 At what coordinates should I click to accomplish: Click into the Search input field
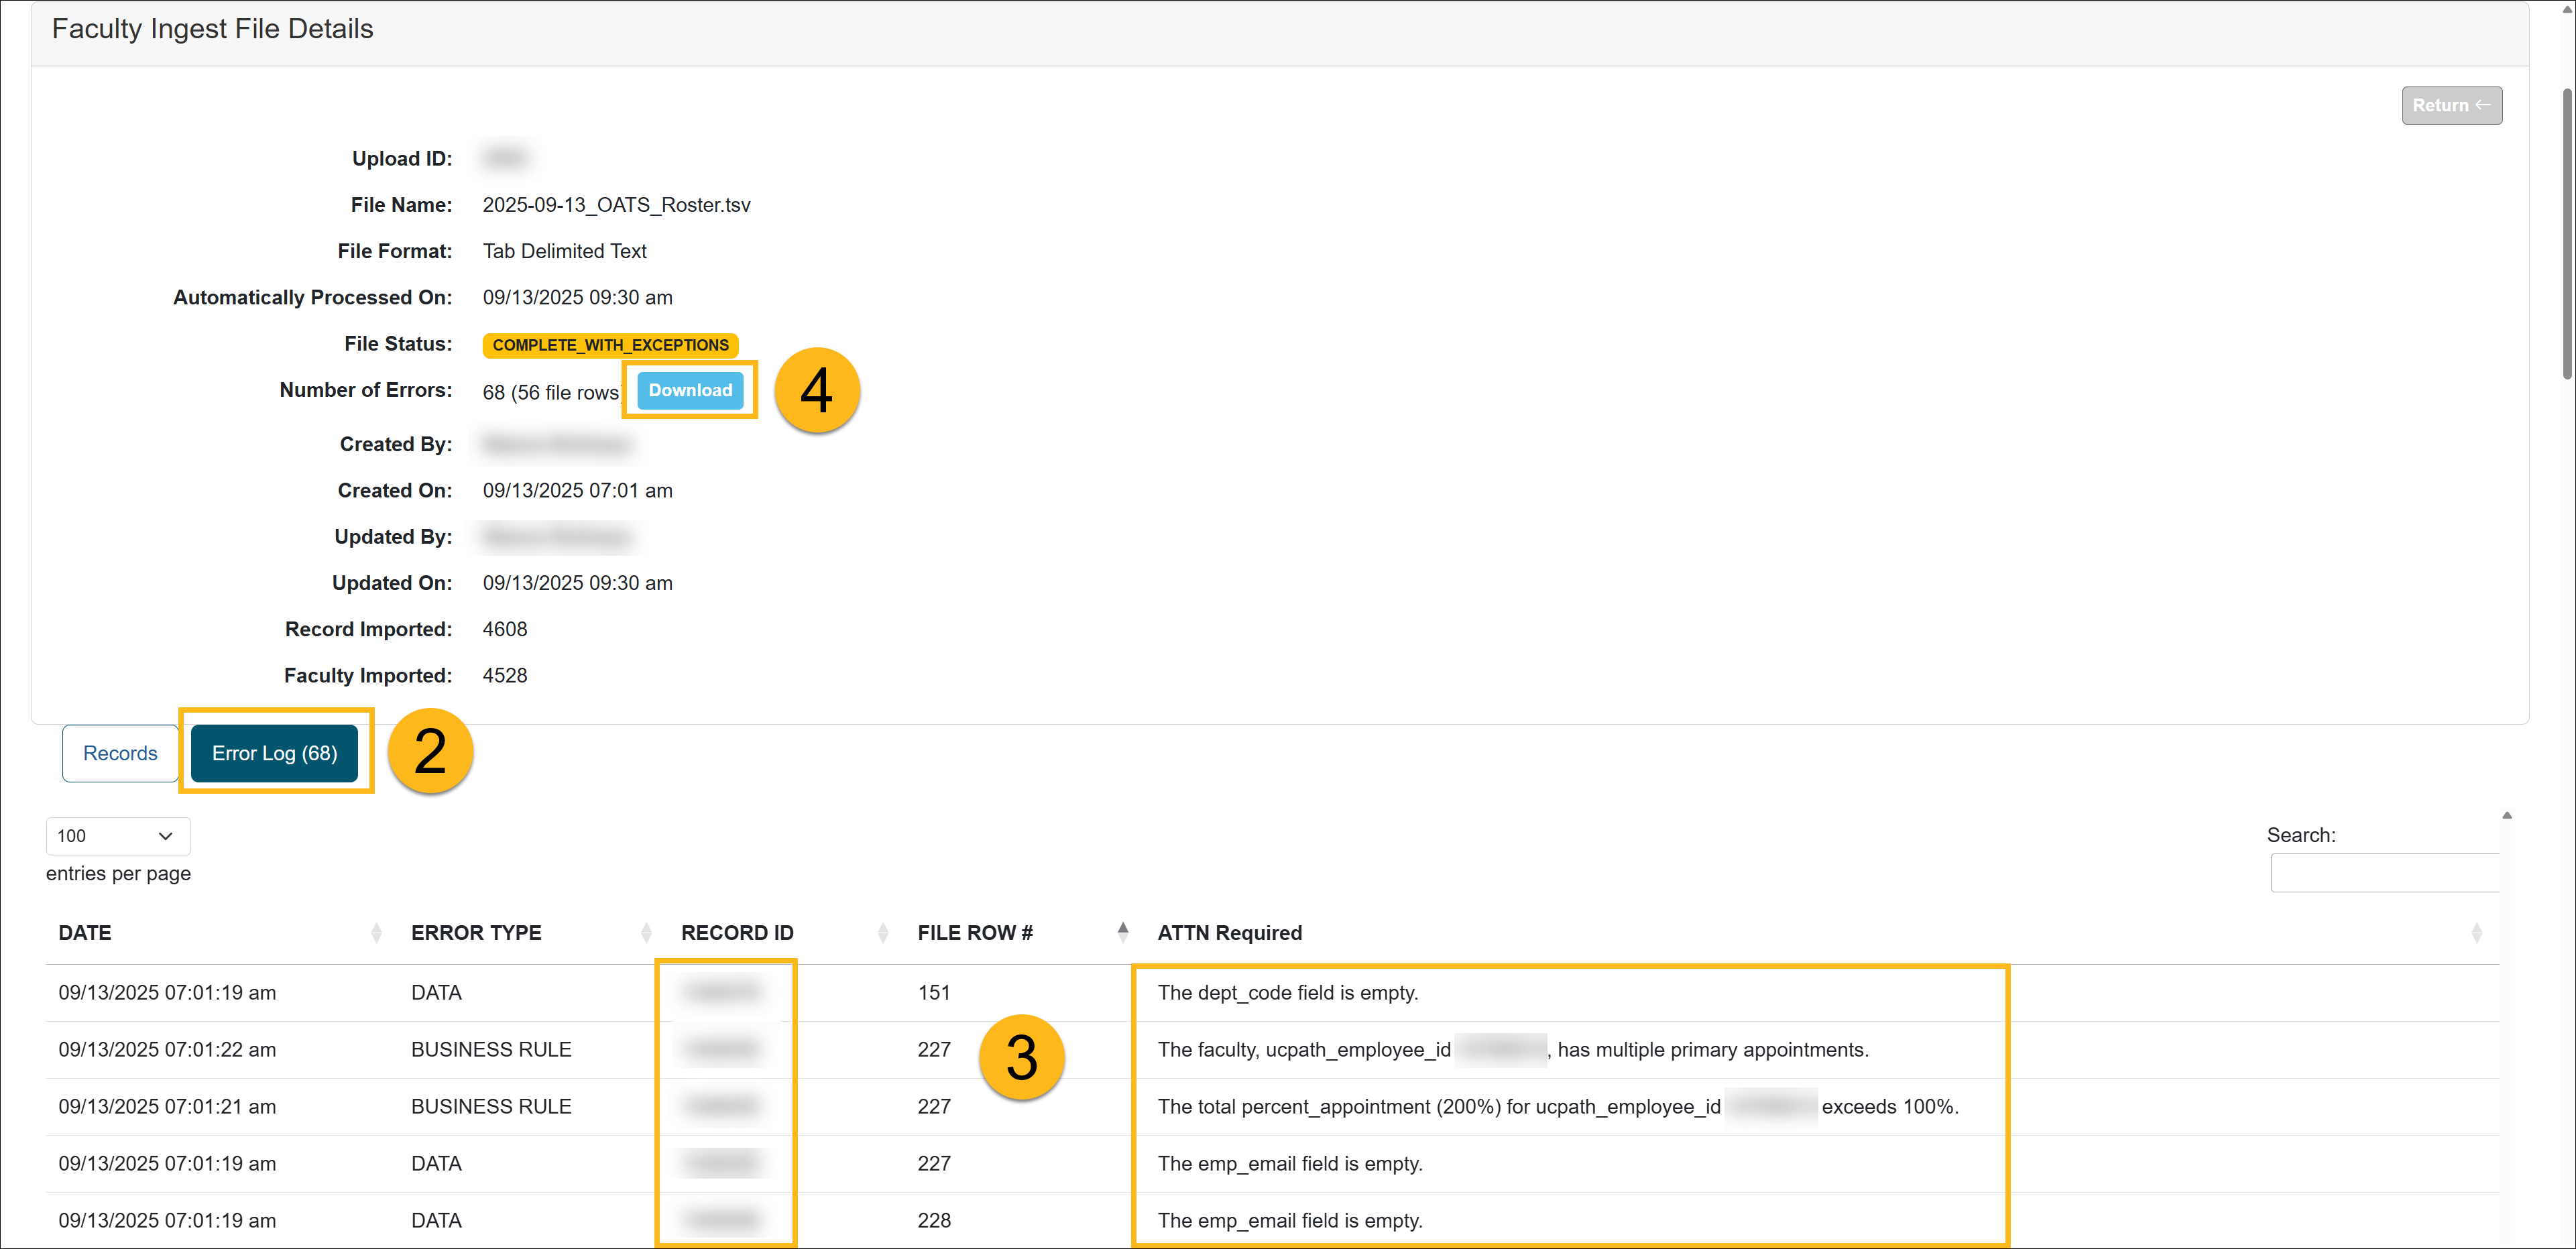pyautogui.click(x=2384, y=873)
